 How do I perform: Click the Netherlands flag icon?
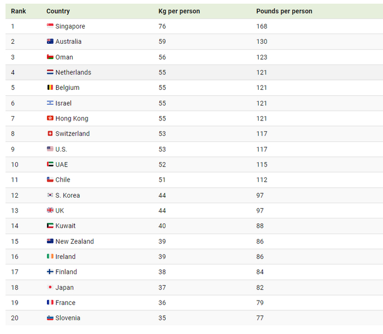point(50,72)
